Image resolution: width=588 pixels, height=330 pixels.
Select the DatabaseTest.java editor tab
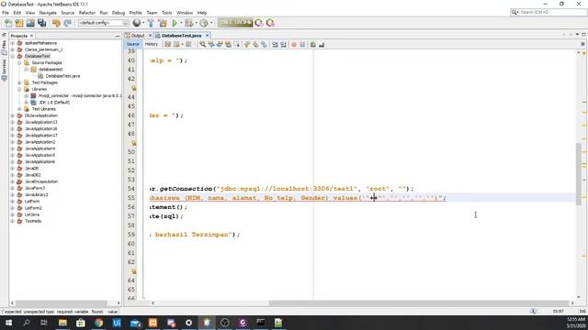point(182,36)
